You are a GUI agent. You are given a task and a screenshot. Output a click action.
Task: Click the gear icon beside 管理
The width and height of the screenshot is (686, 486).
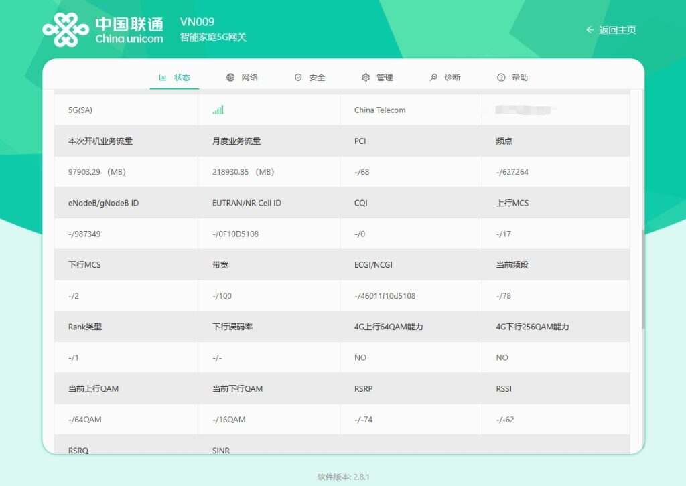[366, 78]
